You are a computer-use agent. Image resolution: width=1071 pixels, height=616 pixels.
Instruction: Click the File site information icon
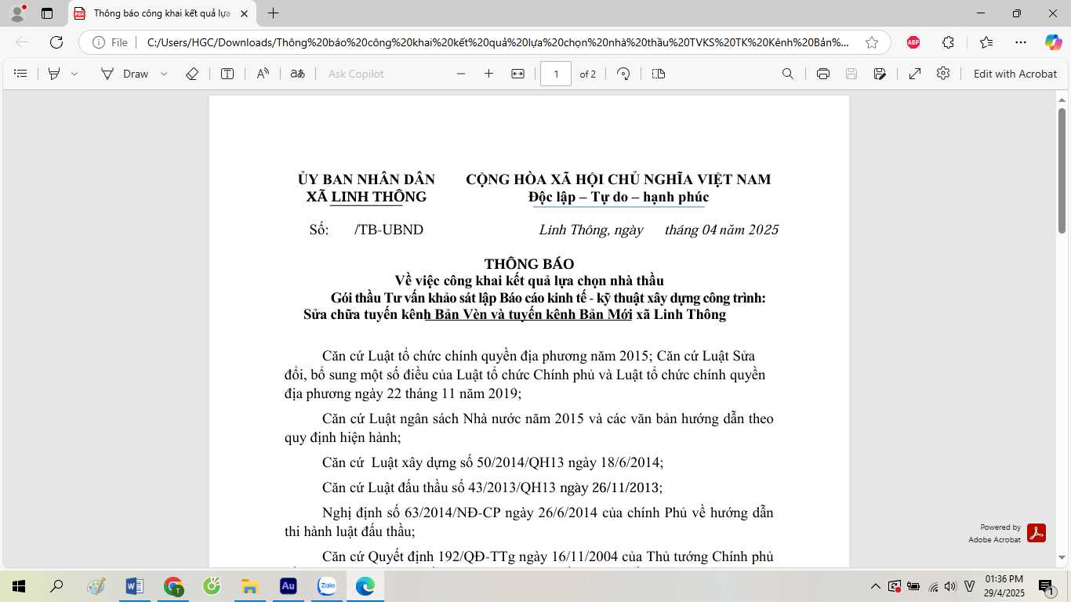tap(110, 42)
